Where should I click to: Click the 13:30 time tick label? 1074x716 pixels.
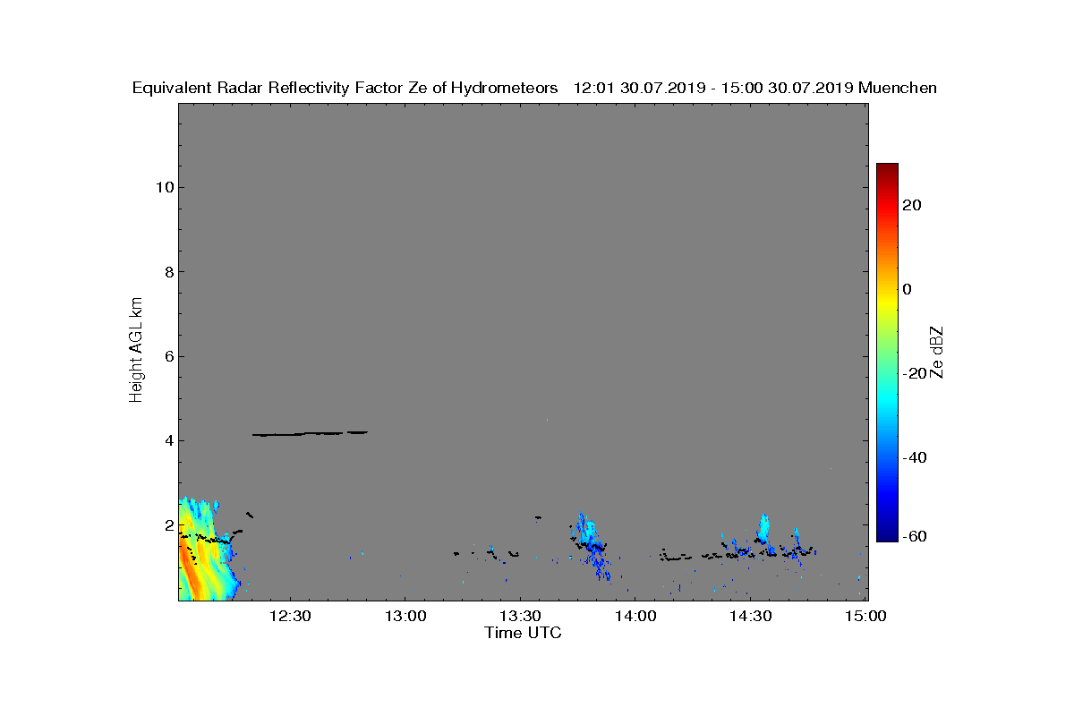point(520,616)
